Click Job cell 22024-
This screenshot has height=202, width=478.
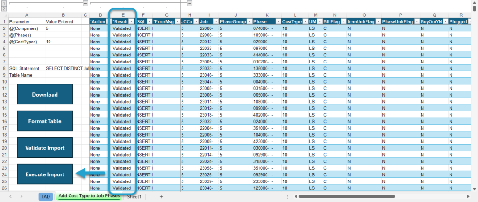pos(209,161)
